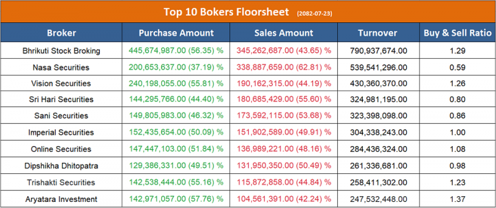
Task: Select Aryatara Investment broker name
Action: [x=61, y=199]
